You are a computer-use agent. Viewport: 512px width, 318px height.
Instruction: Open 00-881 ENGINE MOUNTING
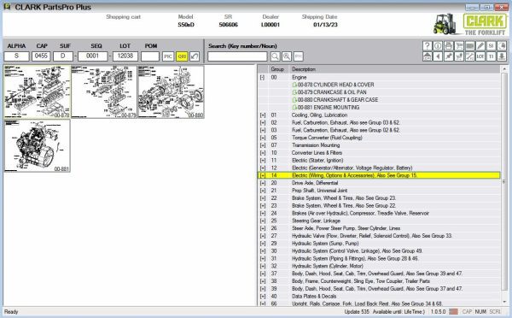click(x=326, y=108)
